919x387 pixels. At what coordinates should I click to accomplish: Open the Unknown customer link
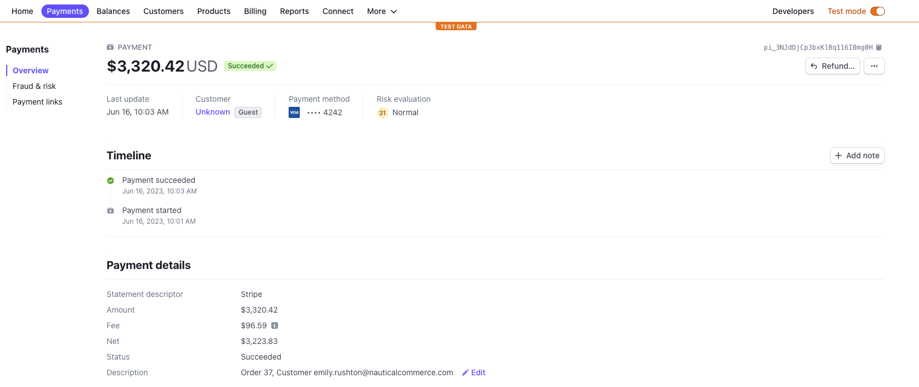(213, 112)
